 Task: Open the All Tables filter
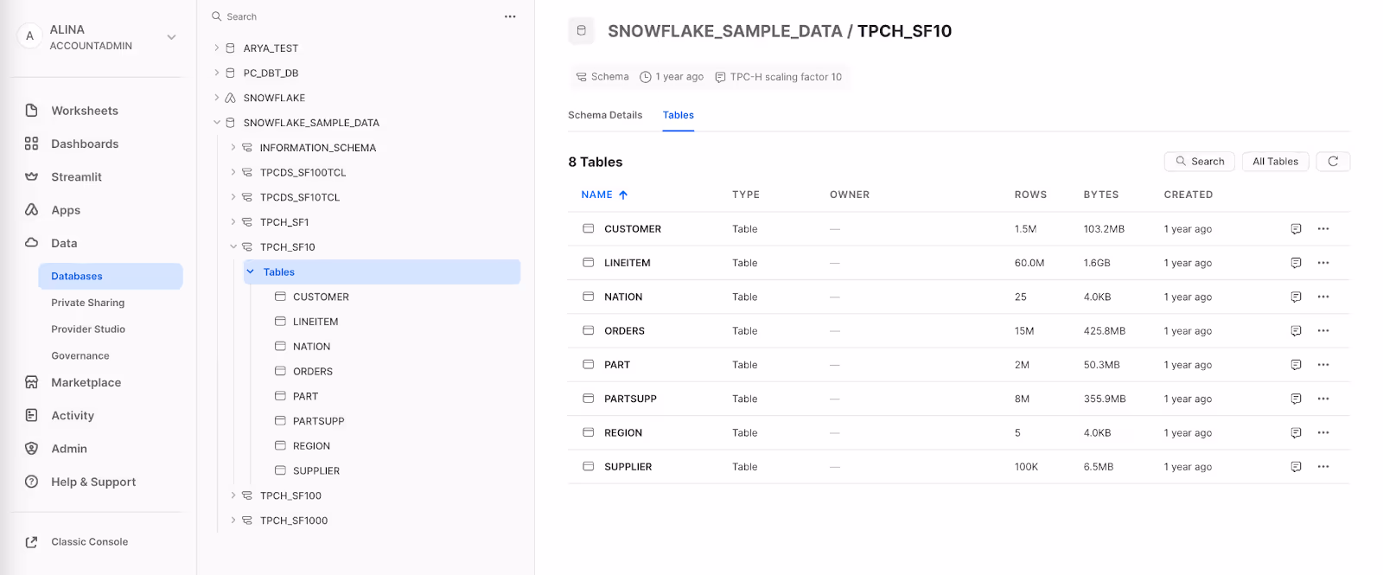1276,162
